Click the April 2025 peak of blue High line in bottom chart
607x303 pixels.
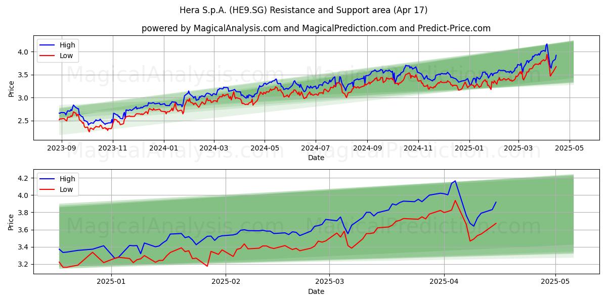(455, 181)
